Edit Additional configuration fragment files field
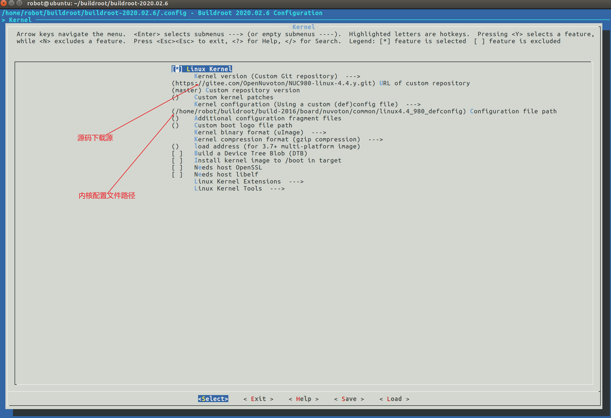611x418 pixels. click(256, 118)
